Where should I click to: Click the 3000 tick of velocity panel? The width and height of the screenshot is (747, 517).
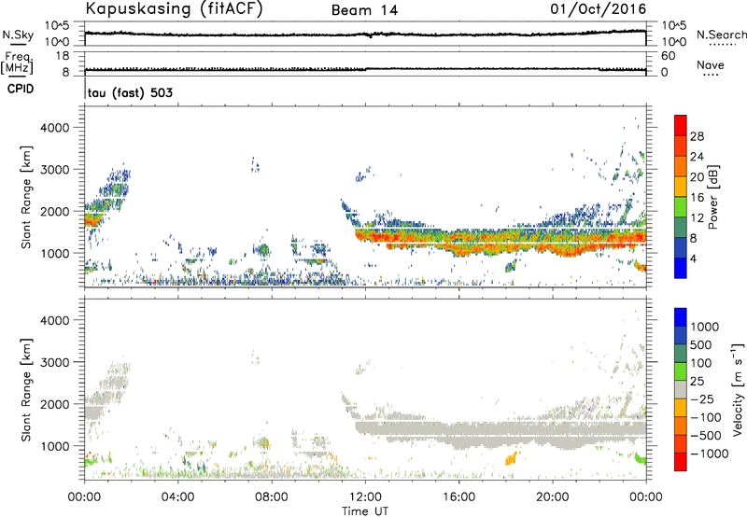(x=55, y=362)
